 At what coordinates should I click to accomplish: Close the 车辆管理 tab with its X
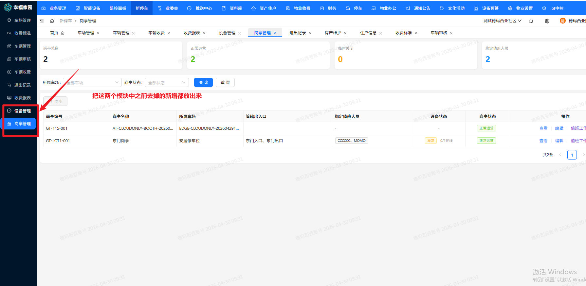[133, 33]
